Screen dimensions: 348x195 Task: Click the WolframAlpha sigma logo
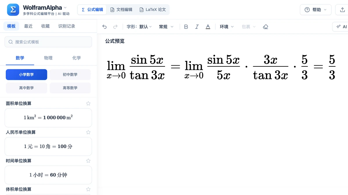point(13,10)
